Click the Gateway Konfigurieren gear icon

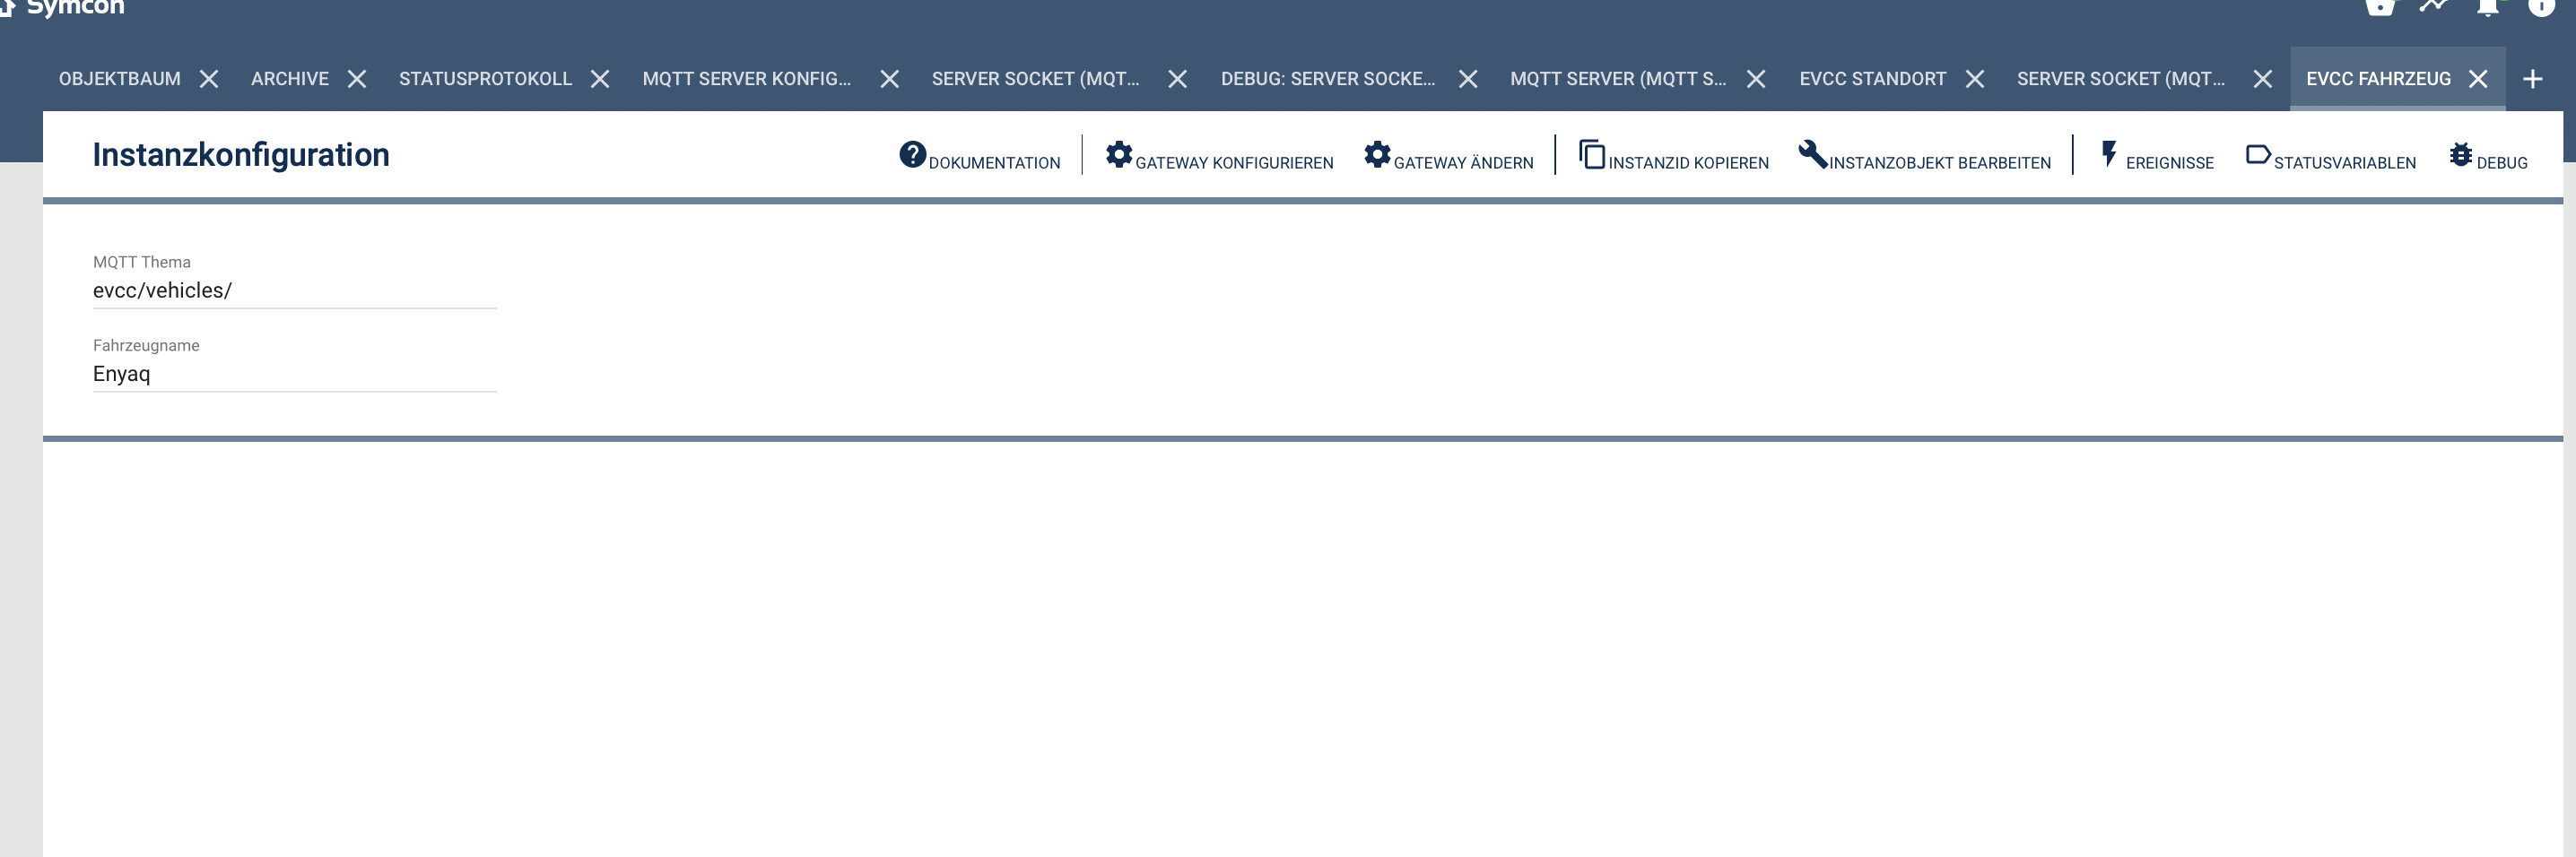pos(1119,155)
